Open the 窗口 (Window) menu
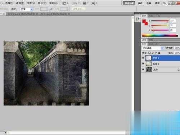This screenshot has height=135, width=180. click(42, 3)
